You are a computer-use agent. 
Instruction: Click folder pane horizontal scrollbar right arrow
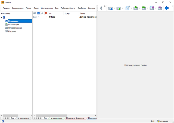[x=31, y=116]
